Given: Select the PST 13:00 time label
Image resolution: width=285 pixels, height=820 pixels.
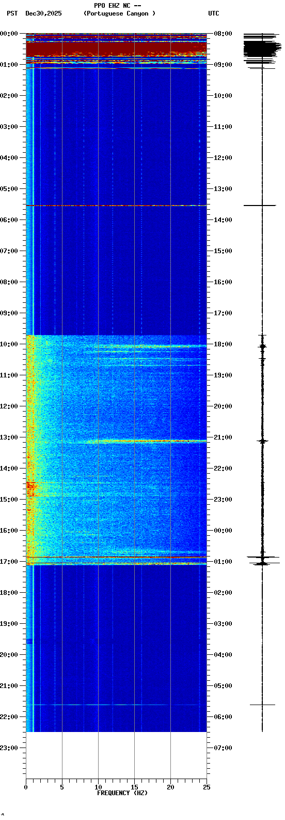Looking at the screenshot, I should coord(9,437).
